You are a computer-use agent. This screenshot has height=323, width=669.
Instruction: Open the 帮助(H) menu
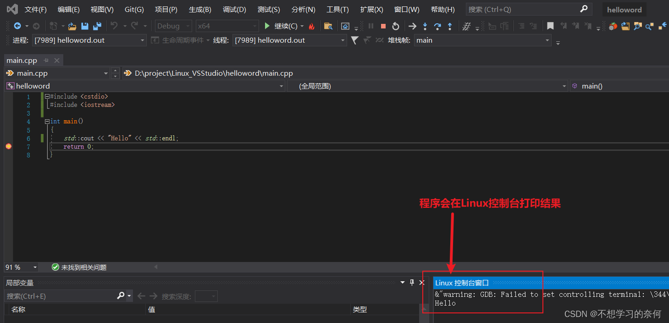[x=442, y=10]
